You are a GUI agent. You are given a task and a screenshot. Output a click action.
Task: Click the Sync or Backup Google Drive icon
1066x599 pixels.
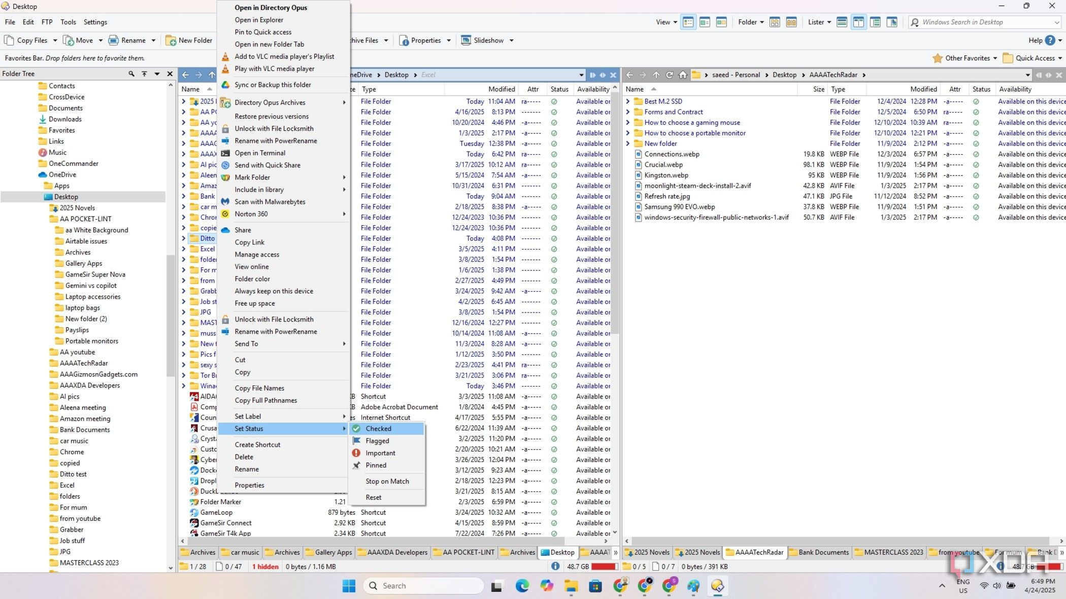225,85
